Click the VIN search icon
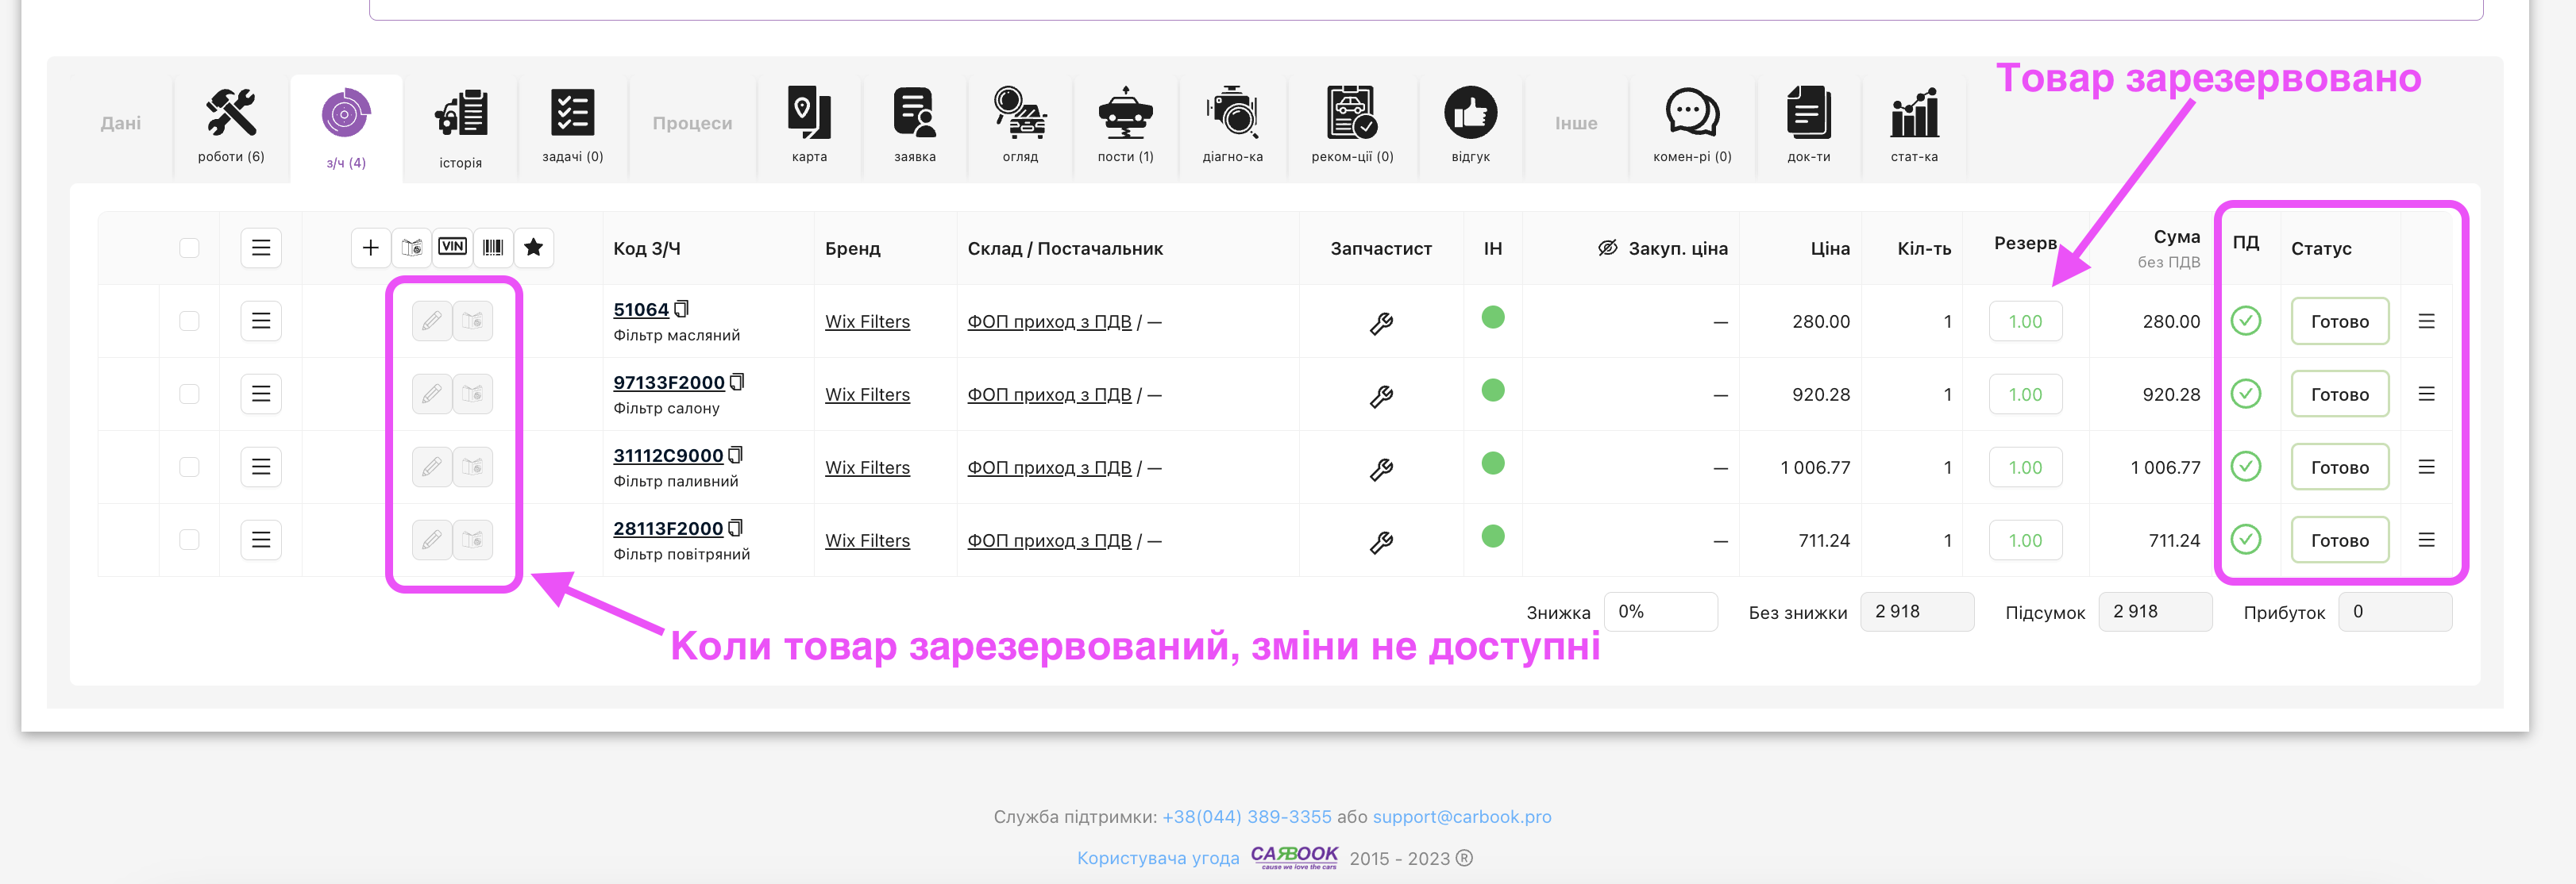The image size is (2576, 884). click(452, 247)
